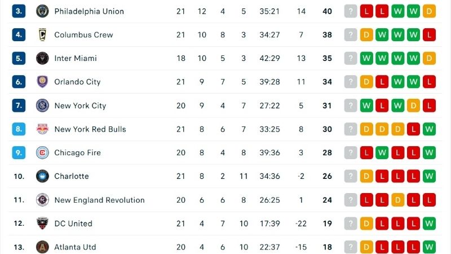
Task: Click the New York Red Bulls crest
Action: coord(42,129)
